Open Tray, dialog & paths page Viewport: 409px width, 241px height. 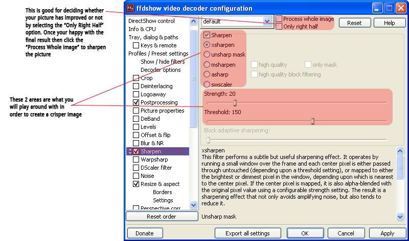click(153, 37)
